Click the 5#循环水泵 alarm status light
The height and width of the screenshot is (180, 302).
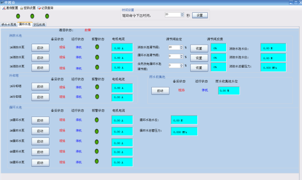(x=97, y=161)
